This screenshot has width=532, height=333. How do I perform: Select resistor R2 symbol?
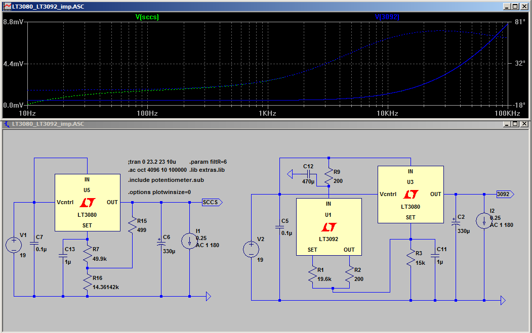pyautogui.click(x=349, y=274)
